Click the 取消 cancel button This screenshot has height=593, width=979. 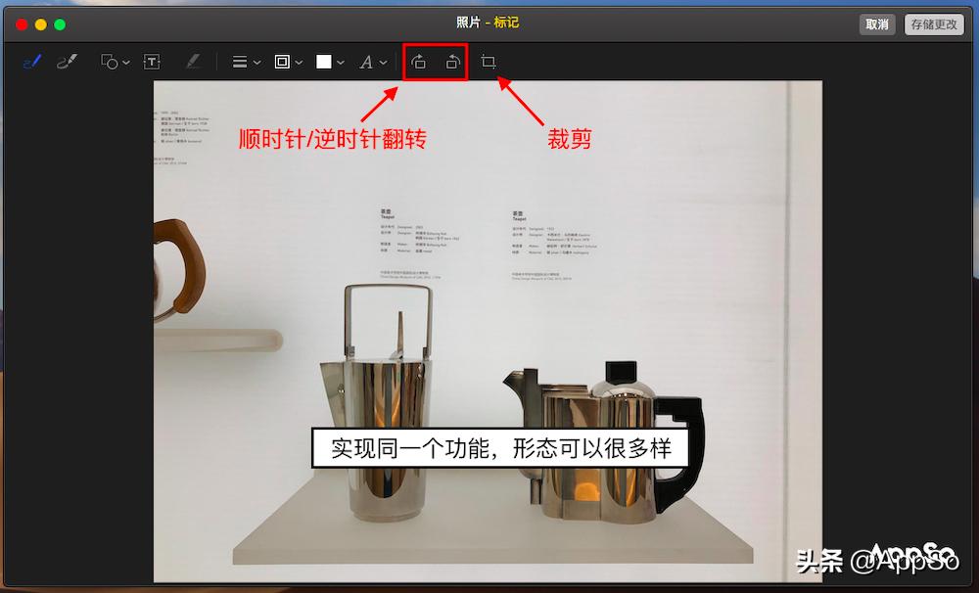[876, 24]
